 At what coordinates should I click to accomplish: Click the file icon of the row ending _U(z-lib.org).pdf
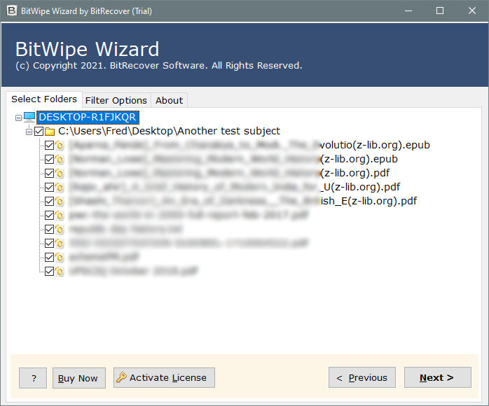[x=60, y=188]
